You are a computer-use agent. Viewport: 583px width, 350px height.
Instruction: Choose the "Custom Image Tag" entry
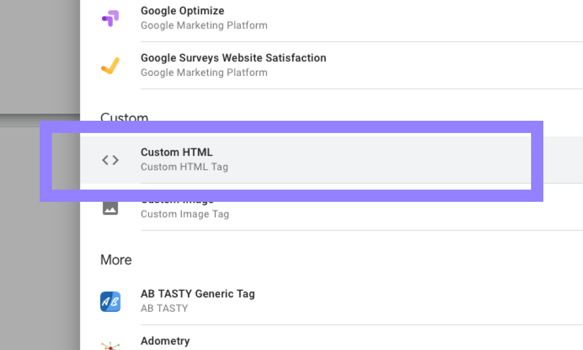(185, 214)
